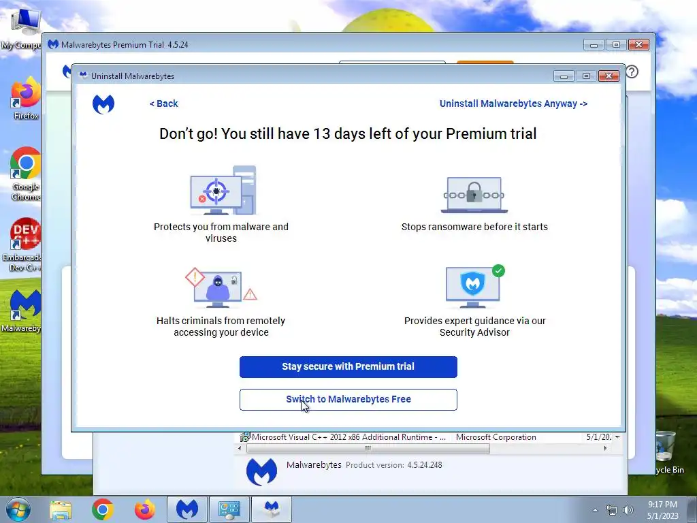Switch to Control Panel taskbar button

pyautogui.click(x=229, y=509)
